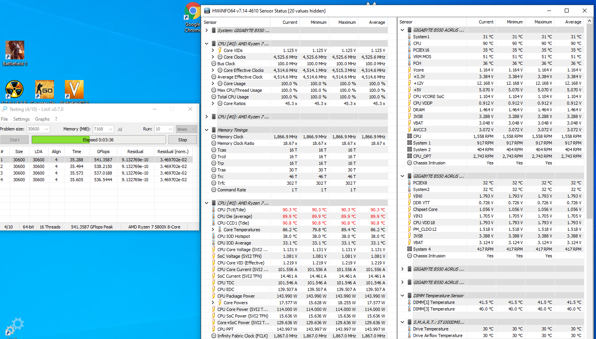The width and height of the screenshot is (596, 339).
Task: Expand the Core Ratios row
Action: tap(213, 103)
